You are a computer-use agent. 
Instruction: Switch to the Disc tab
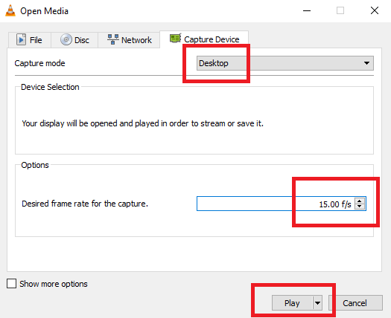[74, 40]
